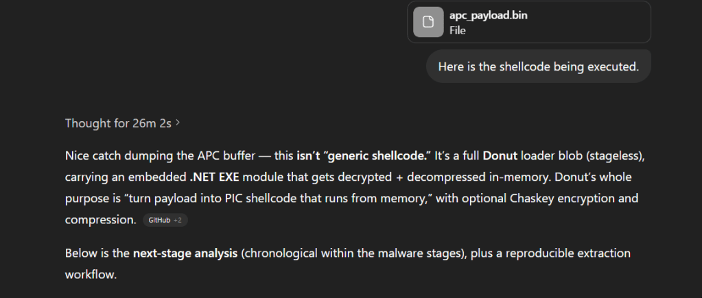
Task: Click the "File" type label under apc_payload.bin
Action: coord(457,30)
